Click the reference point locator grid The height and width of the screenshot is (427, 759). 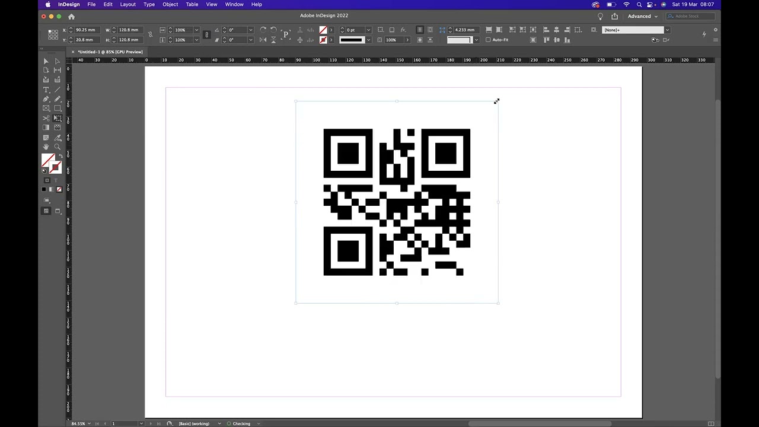(x=53, y=34)
